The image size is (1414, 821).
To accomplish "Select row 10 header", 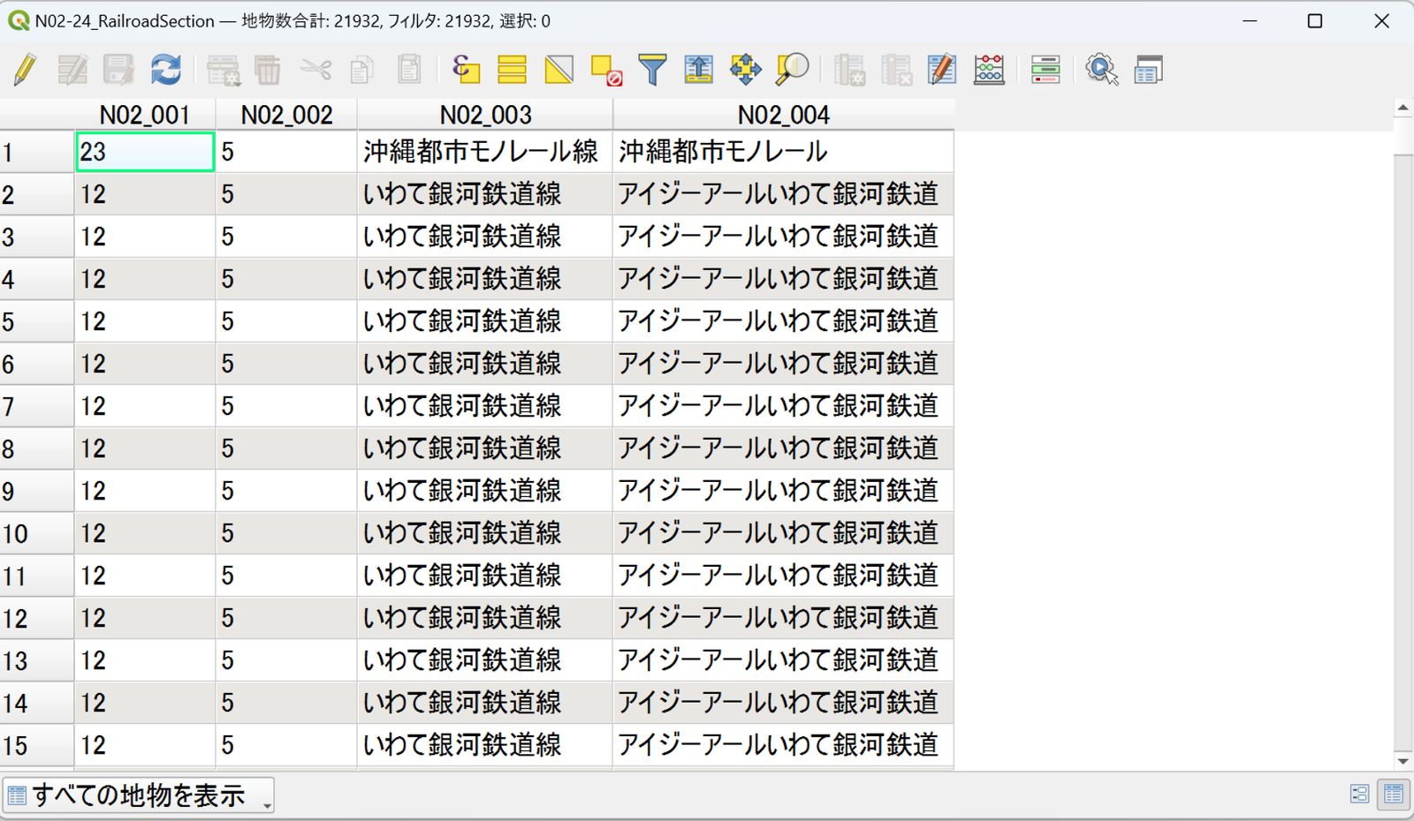I will coord(37,533).
